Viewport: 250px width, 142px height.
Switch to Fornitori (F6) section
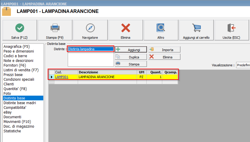click(x=15, y=65)
